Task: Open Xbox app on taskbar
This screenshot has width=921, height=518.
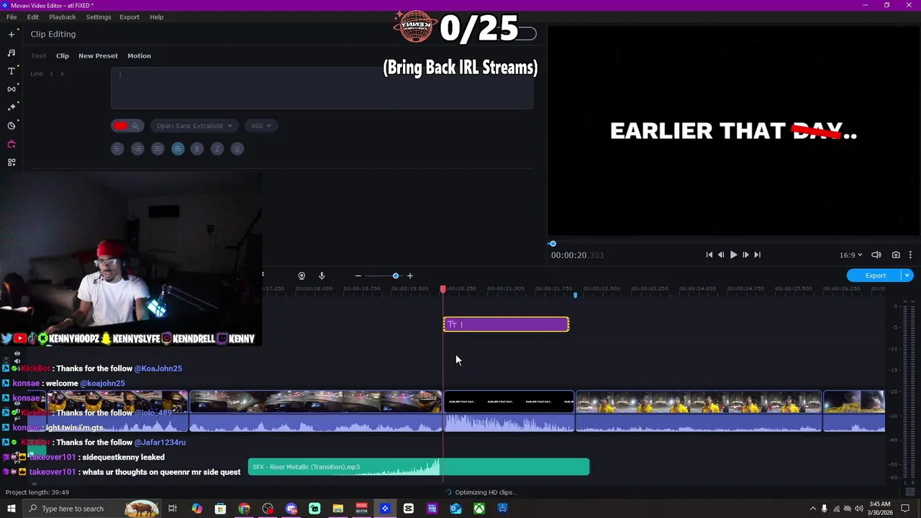Action: pyautogui.click(x=479, y=509)
